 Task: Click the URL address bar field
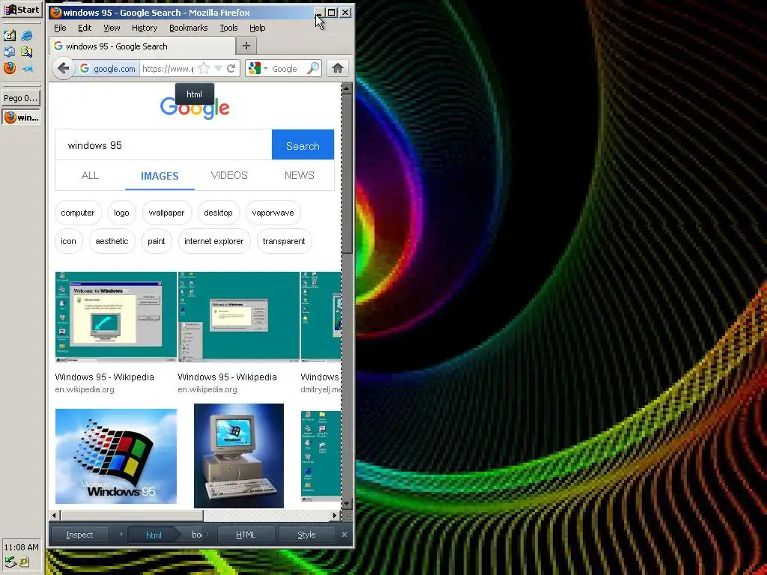169,68
